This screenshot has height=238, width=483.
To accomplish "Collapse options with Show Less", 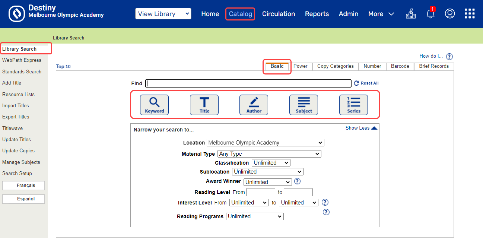I will click(361, 128).
